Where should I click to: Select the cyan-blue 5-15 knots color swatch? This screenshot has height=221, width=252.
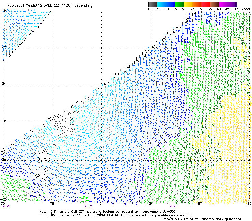[166, 4]
